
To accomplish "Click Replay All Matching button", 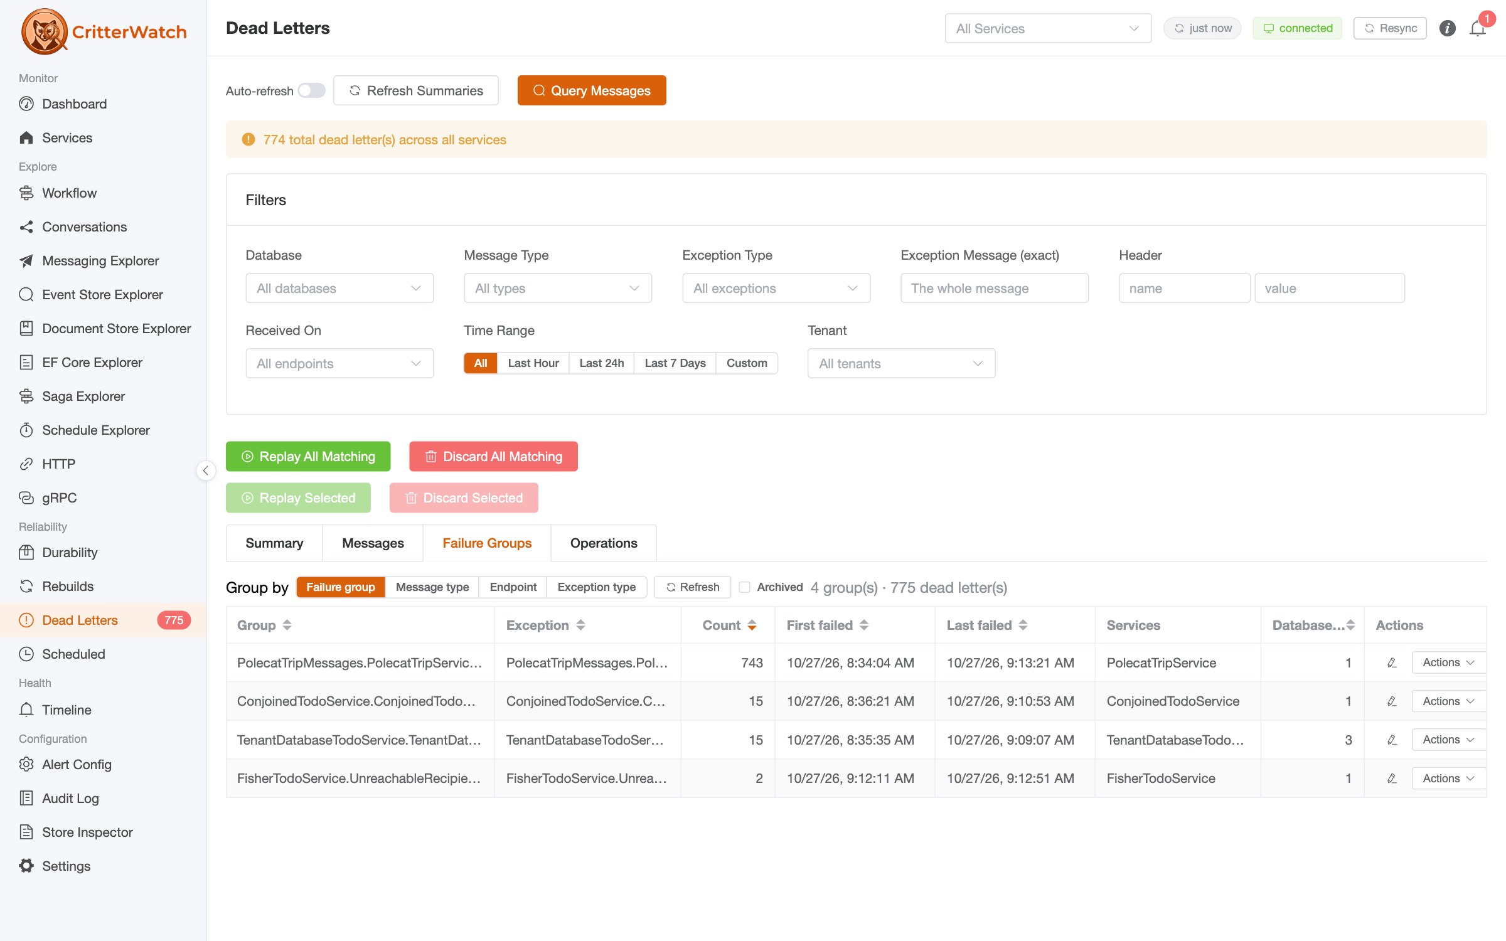I will [308, 457].
